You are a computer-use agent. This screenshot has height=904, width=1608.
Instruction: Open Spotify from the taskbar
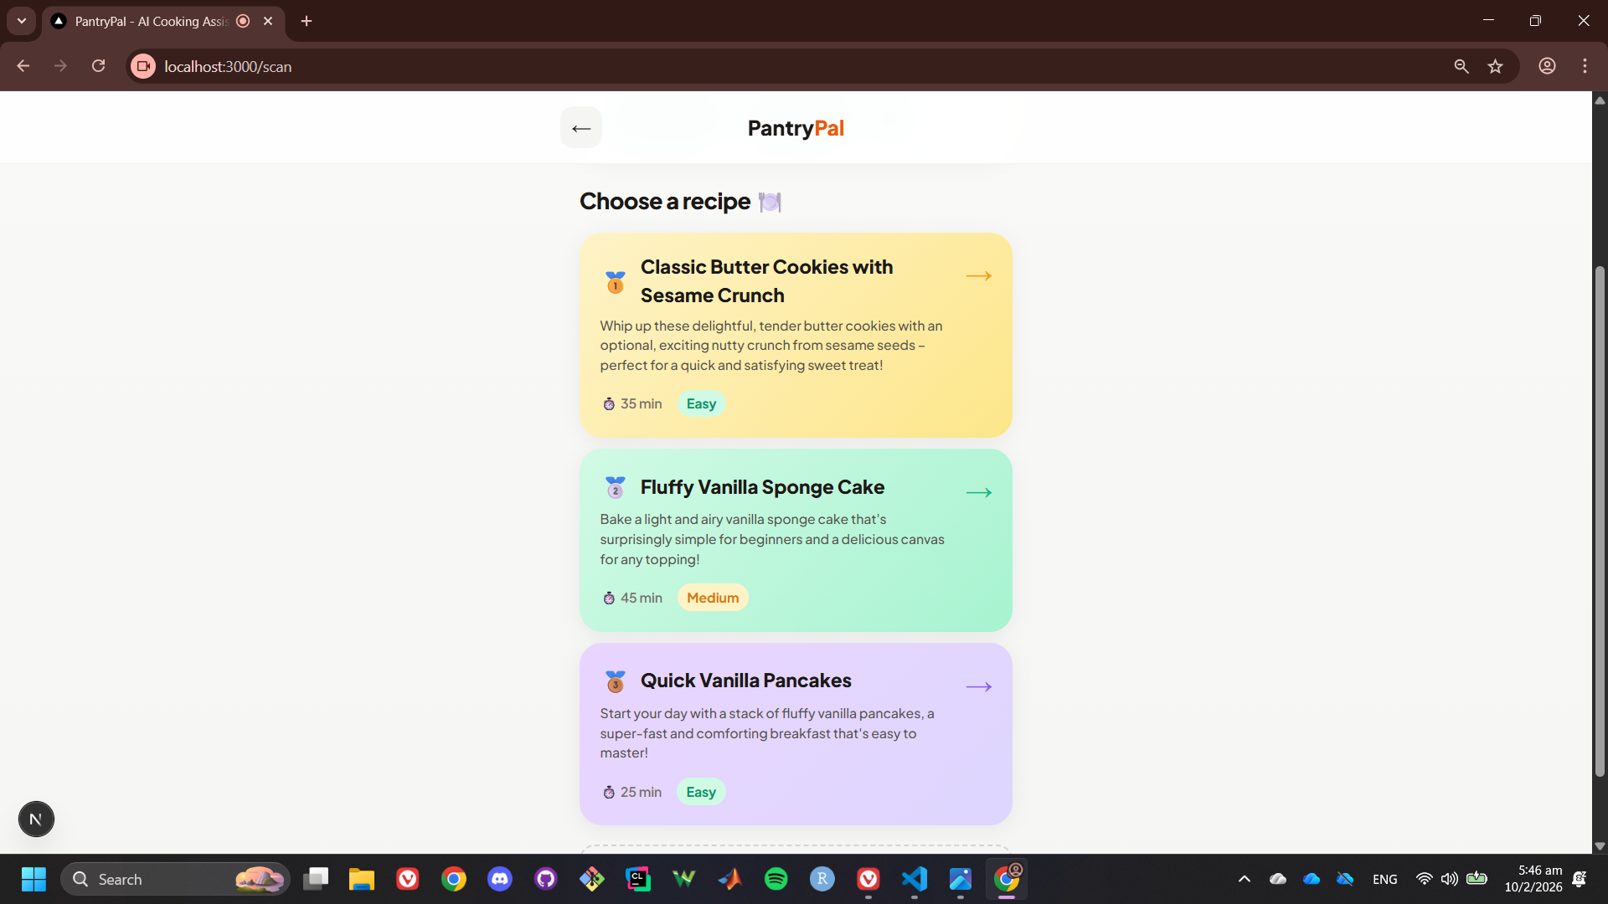[776, 879]
